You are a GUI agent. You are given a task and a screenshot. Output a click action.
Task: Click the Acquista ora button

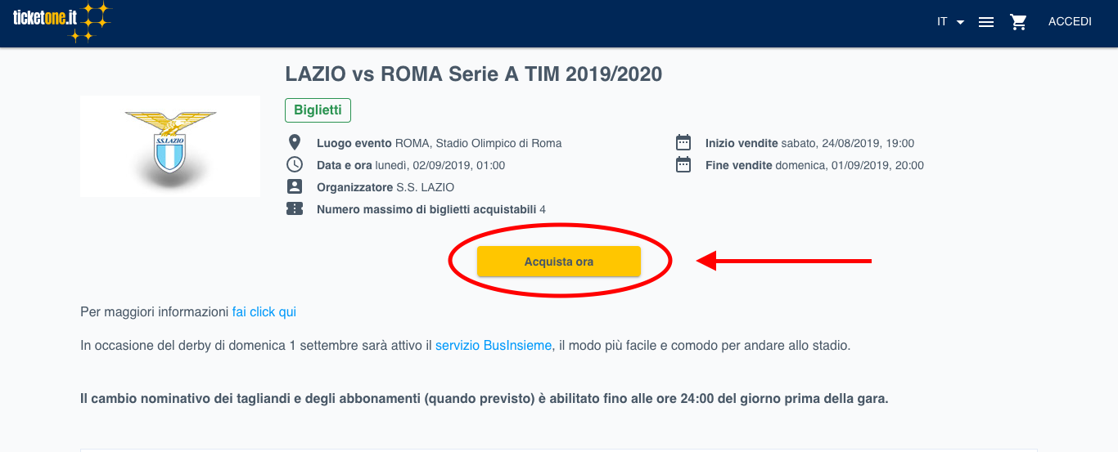coord(559,262)
